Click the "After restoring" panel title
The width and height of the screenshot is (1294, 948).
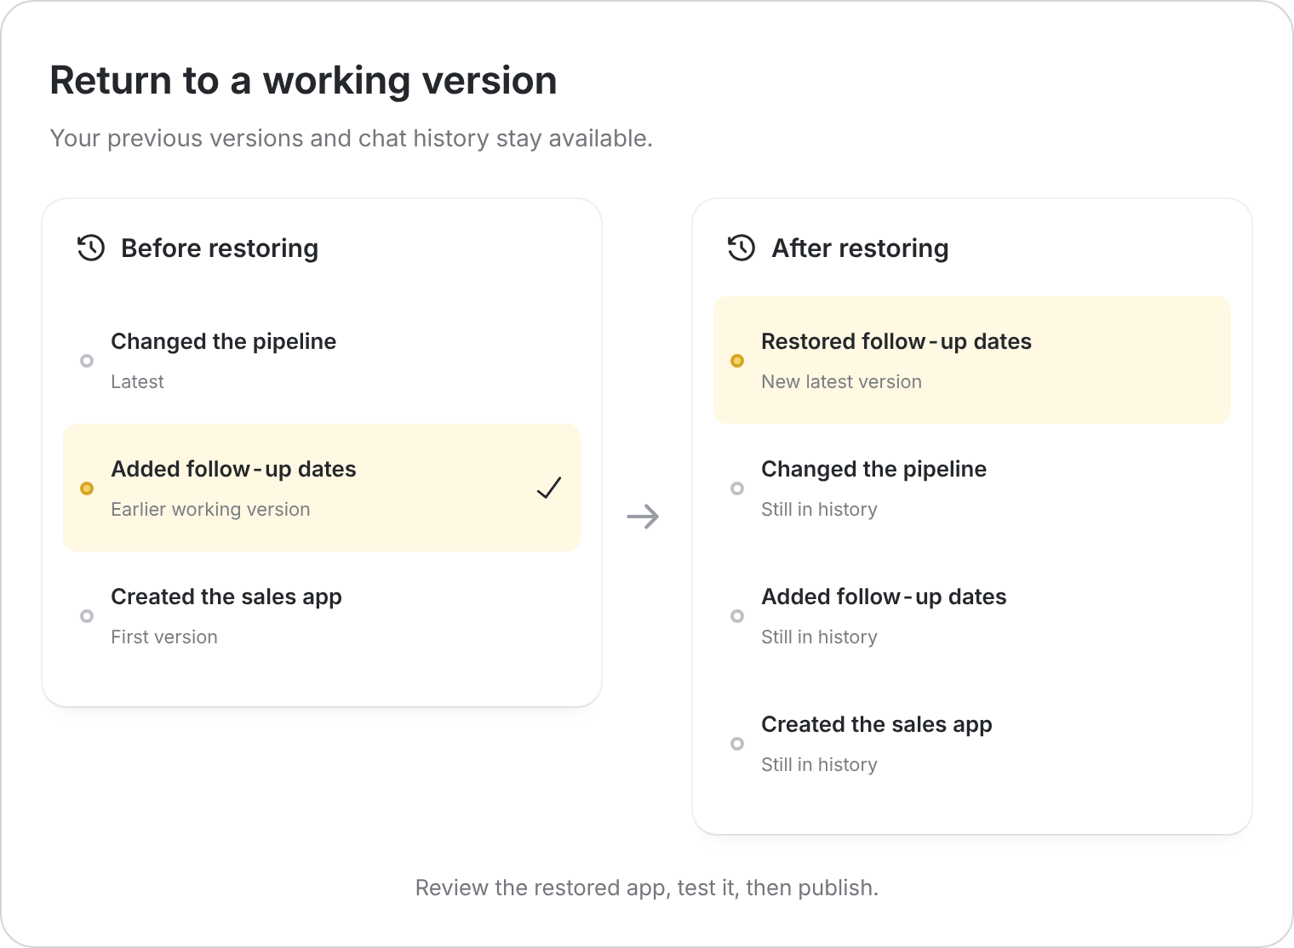click(860, 248)
